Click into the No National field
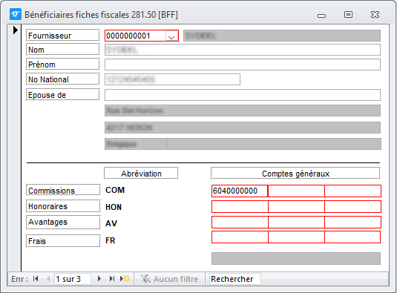 (172, 79)
